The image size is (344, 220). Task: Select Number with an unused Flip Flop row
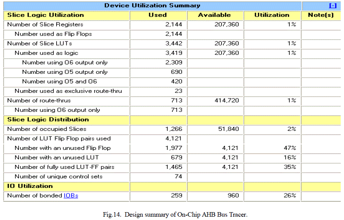click(x=63, y=148)
